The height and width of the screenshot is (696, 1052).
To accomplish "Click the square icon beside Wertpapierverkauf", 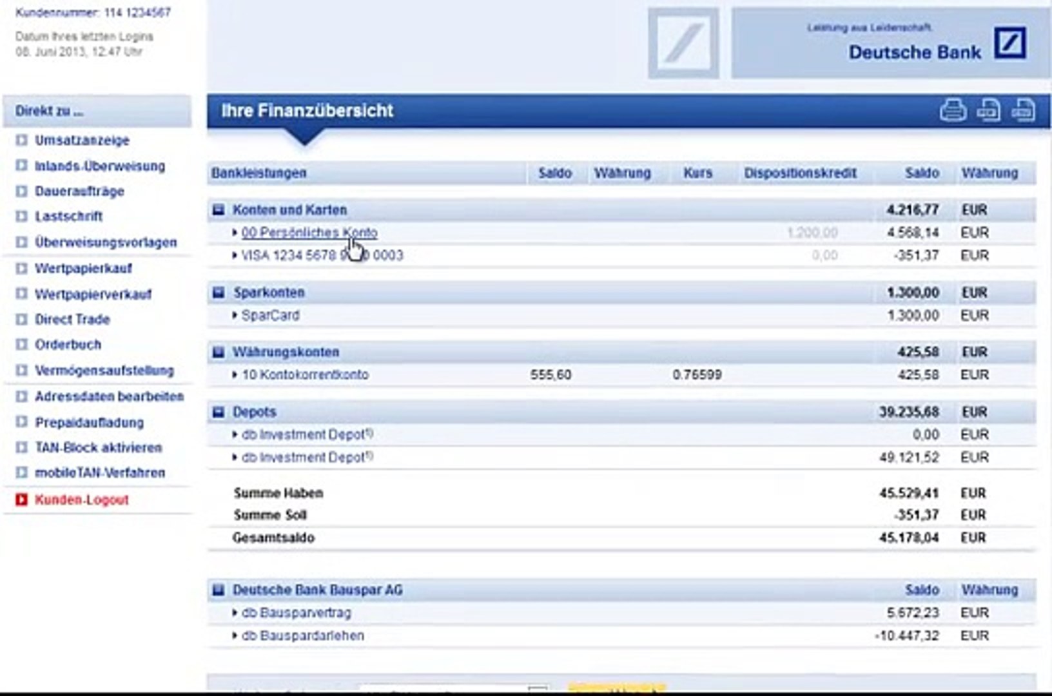I will [22, 294].
